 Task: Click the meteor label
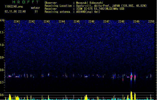35,8
